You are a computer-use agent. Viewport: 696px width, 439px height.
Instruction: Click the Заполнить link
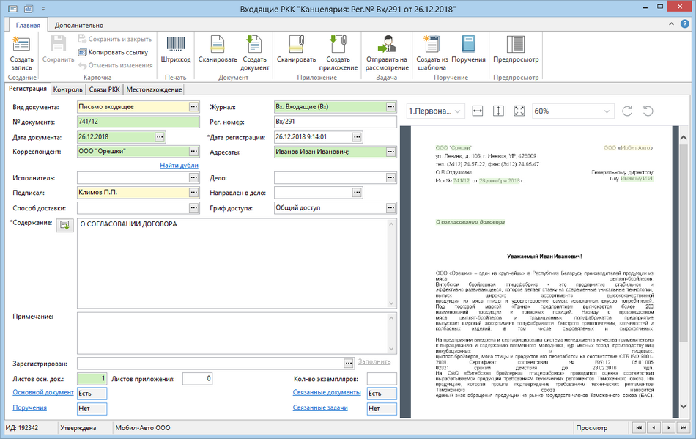(374, 362)
